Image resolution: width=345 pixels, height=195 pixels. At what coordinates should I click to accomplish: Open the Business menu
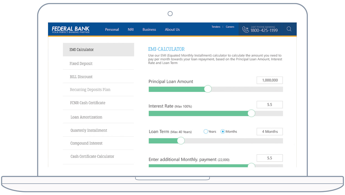tap(149, 30)
